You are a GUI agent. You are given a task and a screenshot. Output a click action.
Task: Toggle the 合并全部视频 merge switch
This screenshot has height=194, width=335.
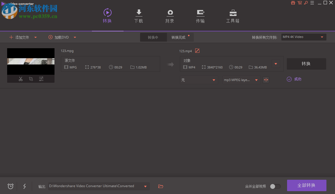pos(275,186)
